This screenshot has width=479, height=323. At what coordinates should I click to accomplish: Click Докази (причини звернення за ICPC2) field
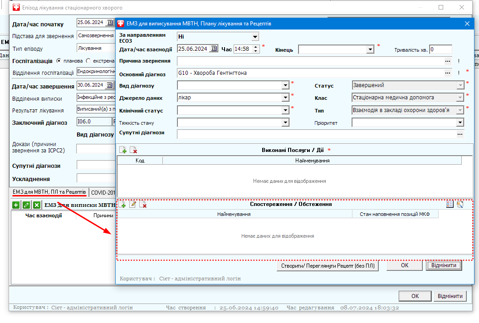pyautogui.click(x=96, y=148)
